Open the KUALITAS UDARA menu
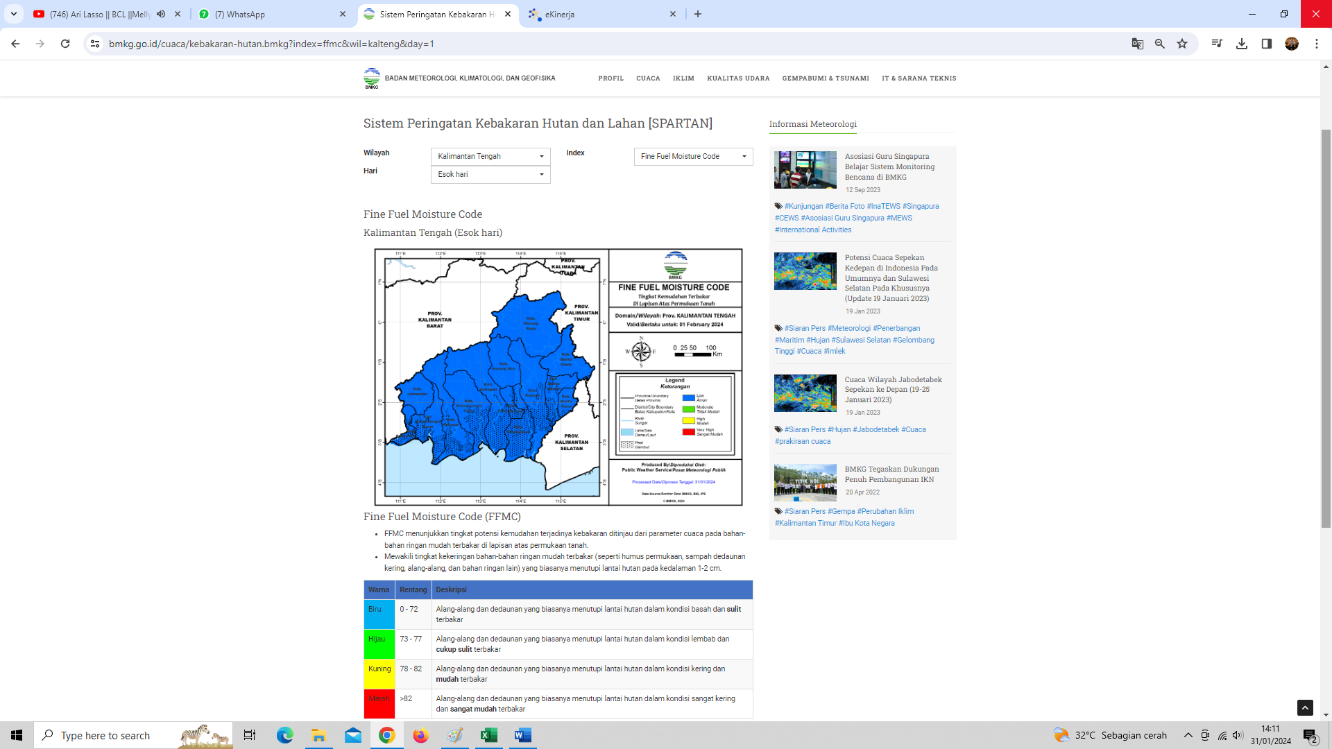 738,78
